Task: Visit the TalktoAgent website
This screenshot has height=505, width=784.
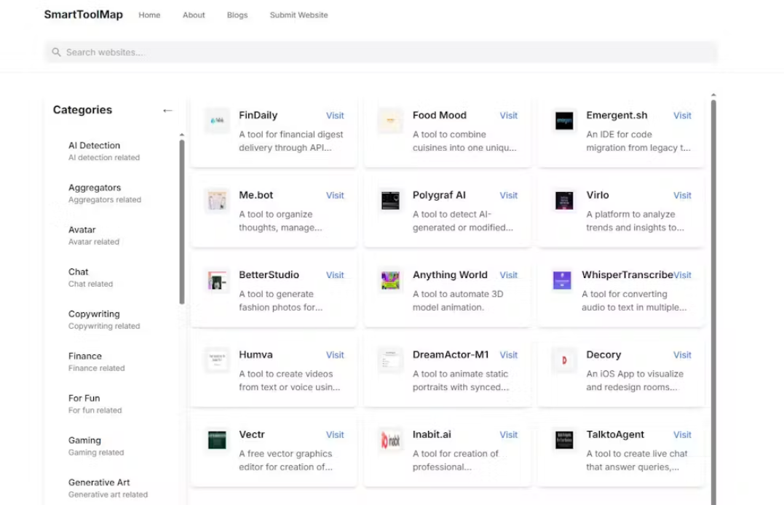Action: [682, 435]
